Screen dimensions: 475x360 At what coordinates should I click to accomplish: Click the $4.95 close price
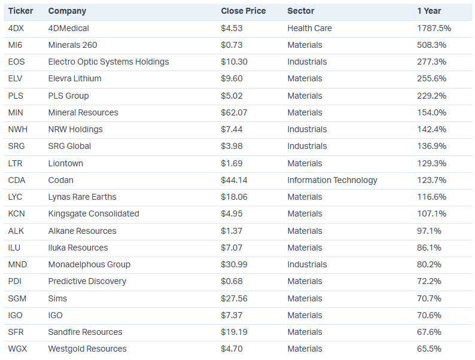pyautogui.click(x=232, y=213)
